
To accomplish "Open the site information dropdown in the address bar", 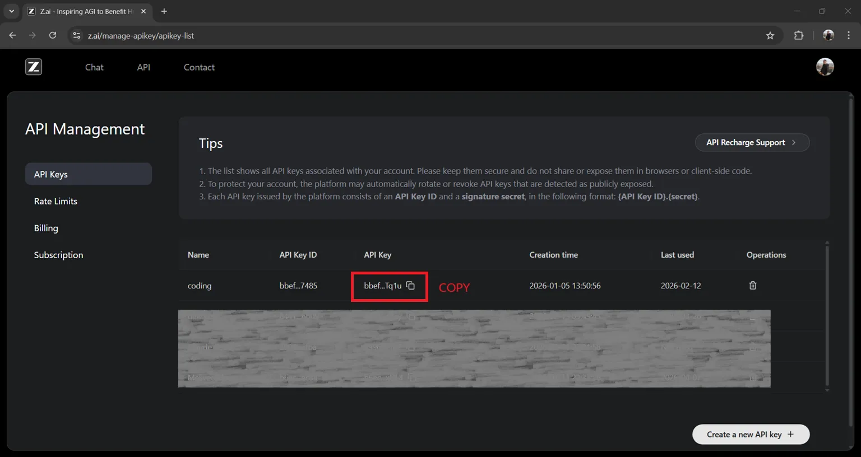I will pyautogui.click(x=76, y=35).
